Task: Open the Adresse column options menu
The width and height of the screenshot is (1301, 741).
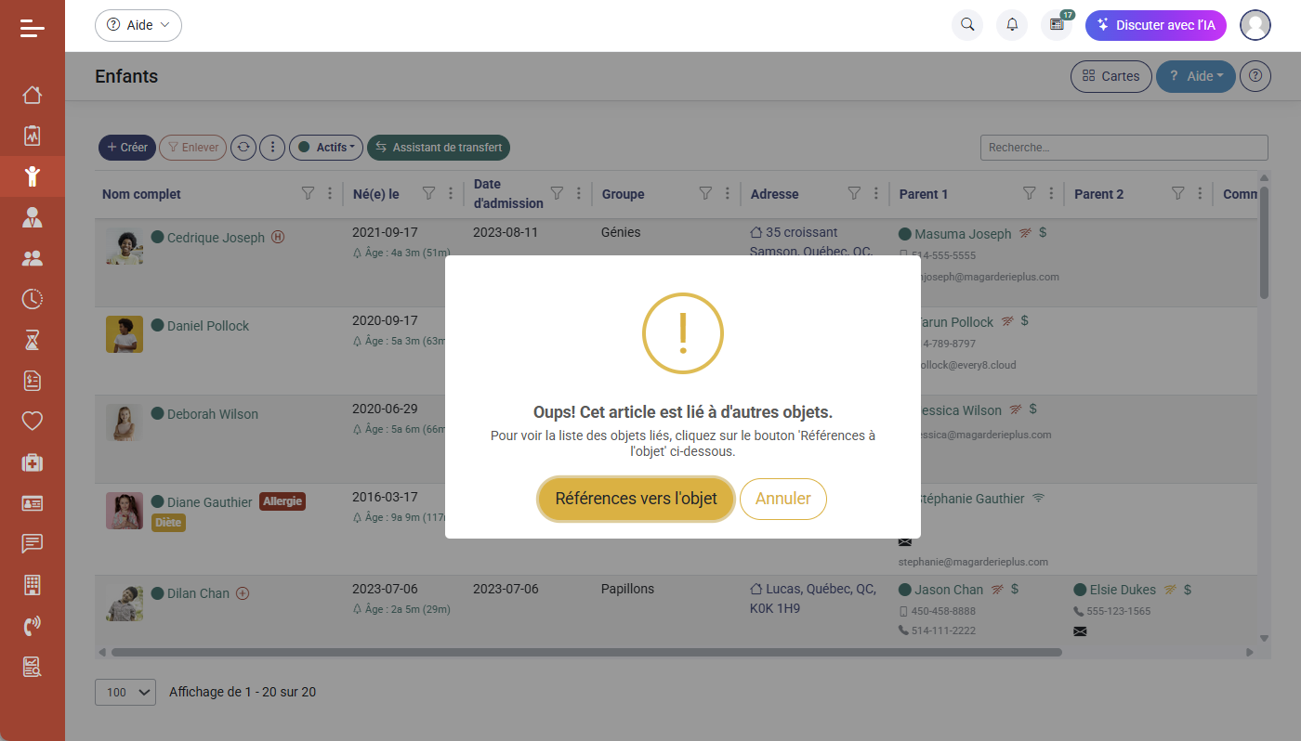Action: [x=876, y=194]
